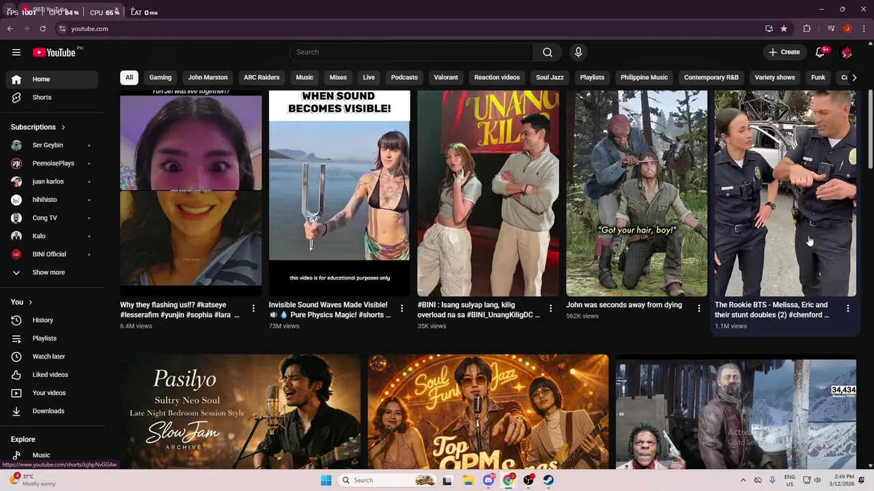Open History in sidebar
This screenshot has height=491, width=874.
[x=52, y=321]
